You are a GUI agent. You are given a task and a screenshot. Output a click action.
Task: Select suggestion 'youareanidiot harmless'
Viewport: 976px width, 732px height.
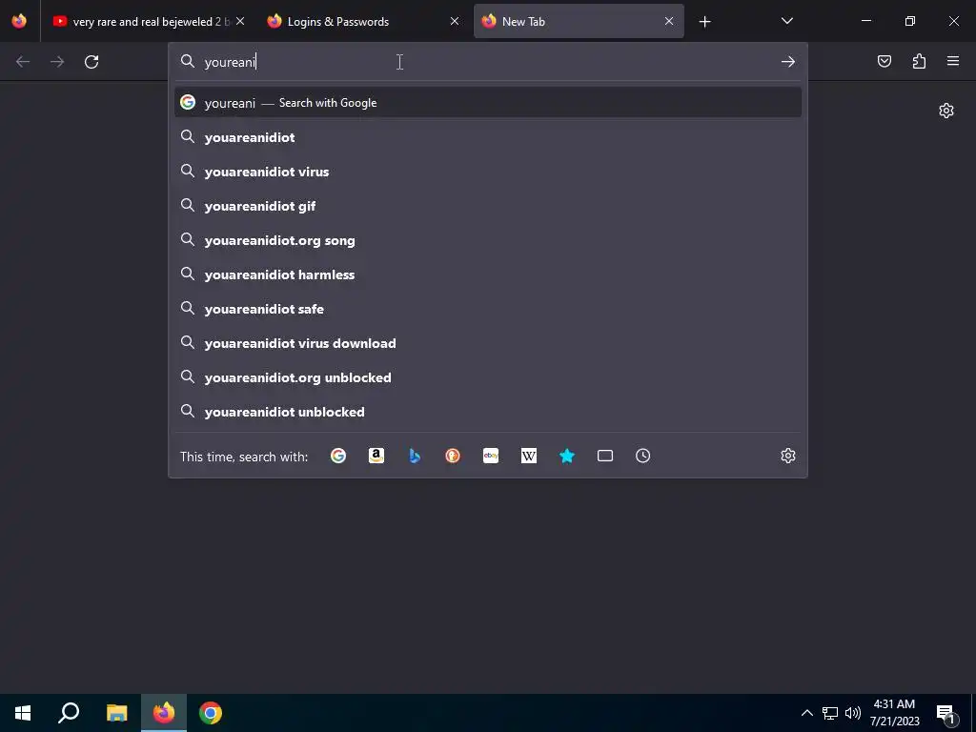(x=488, y=274)
